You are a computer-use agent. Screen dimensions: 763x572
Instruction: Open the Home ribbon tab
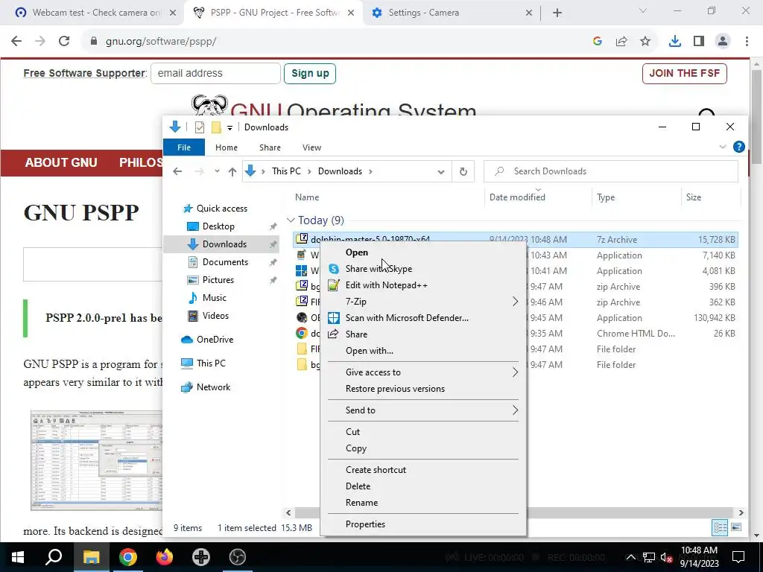click(227, 147)
